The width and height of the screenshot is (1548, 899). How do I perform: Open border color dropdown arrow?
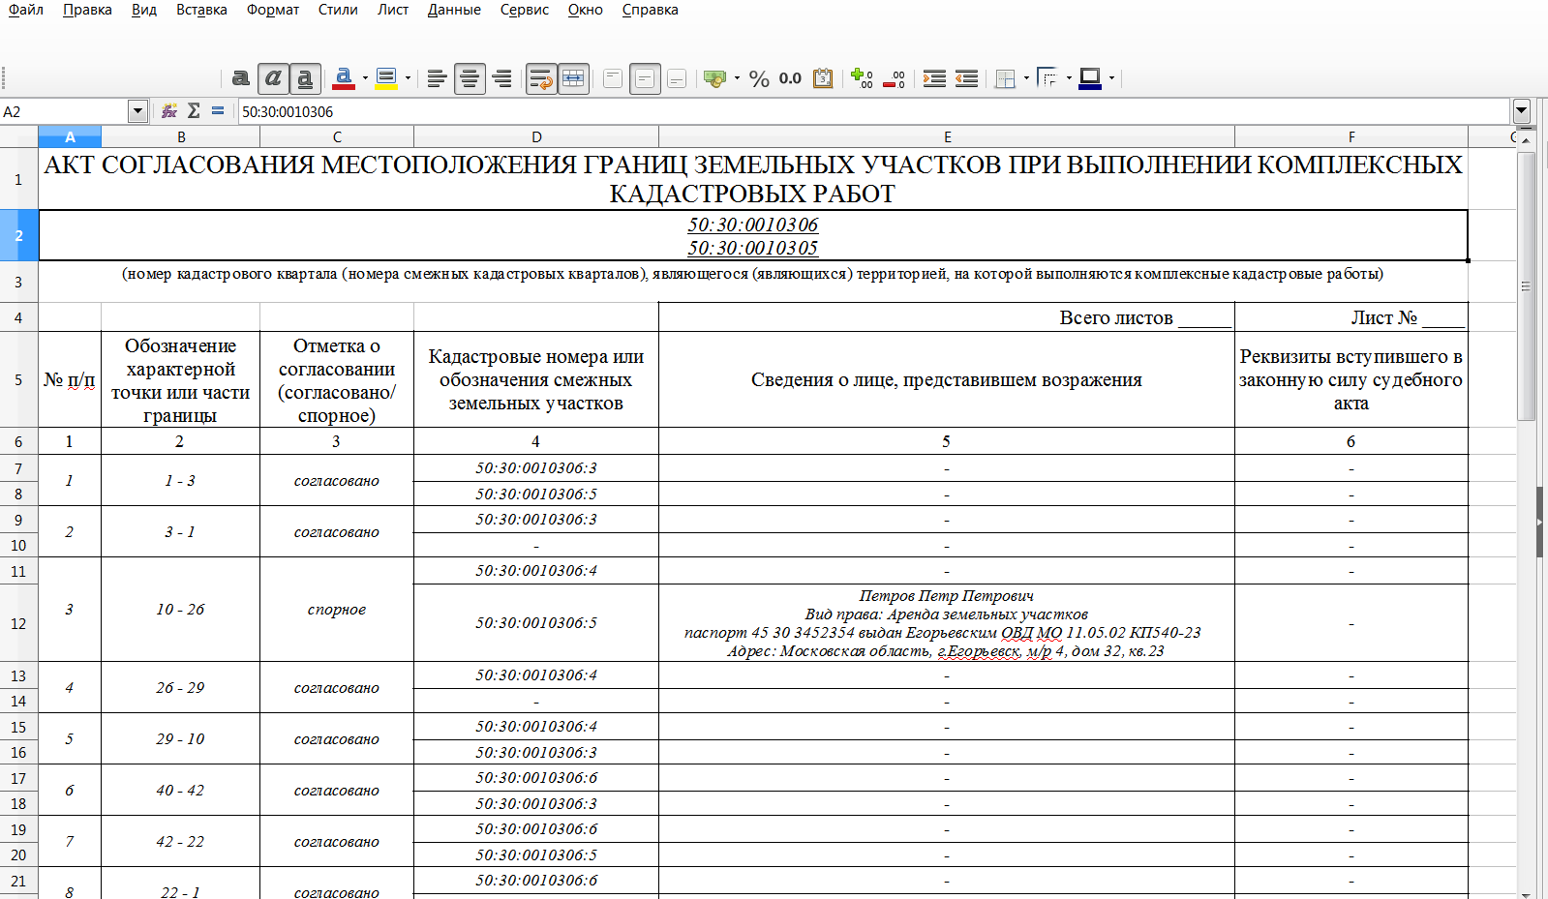click(x=1111, y=78)
